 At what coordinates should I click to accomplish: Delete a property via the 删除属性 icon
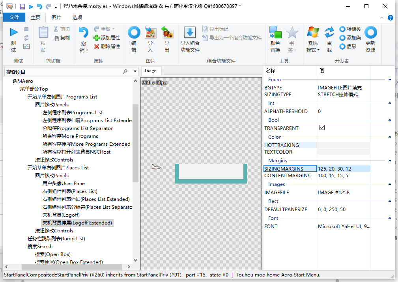96,46
